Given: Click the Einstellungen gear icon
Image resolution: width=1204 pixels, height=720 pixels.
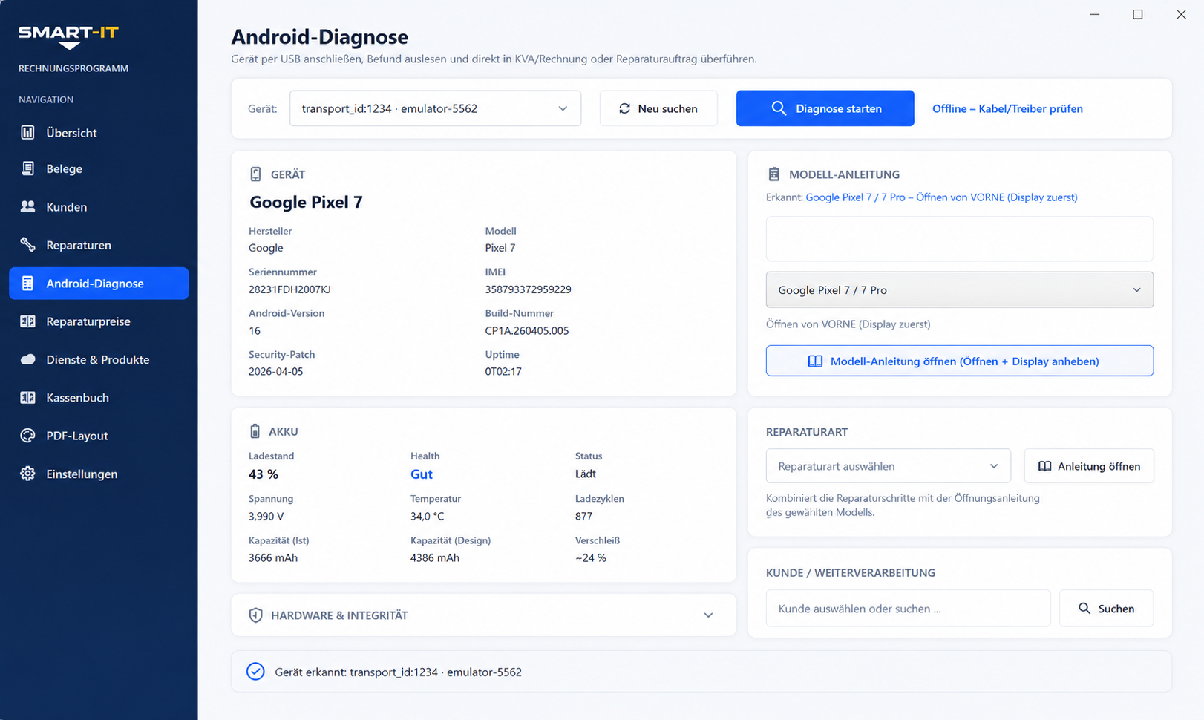Looking at the screenshot, I should pos(27,474).
